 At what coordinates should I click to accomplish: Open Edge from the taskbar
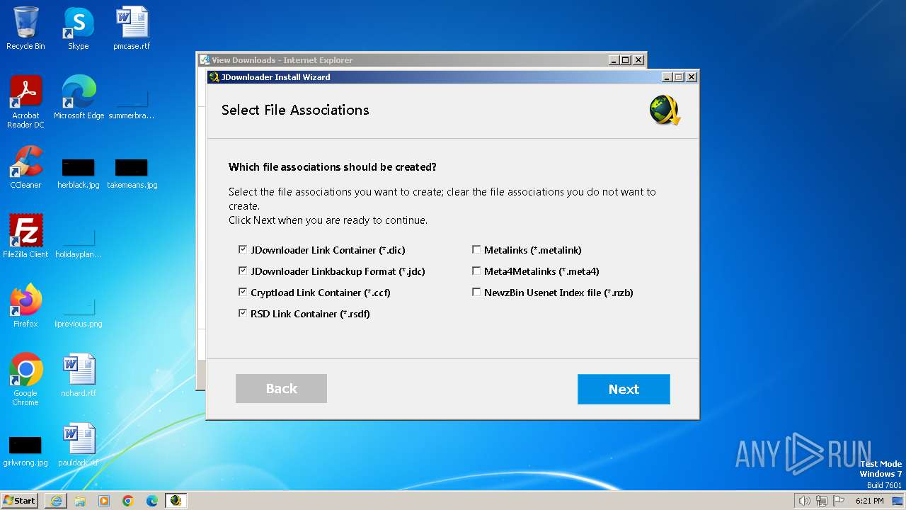pyautogui.click(x=152, y=501)
